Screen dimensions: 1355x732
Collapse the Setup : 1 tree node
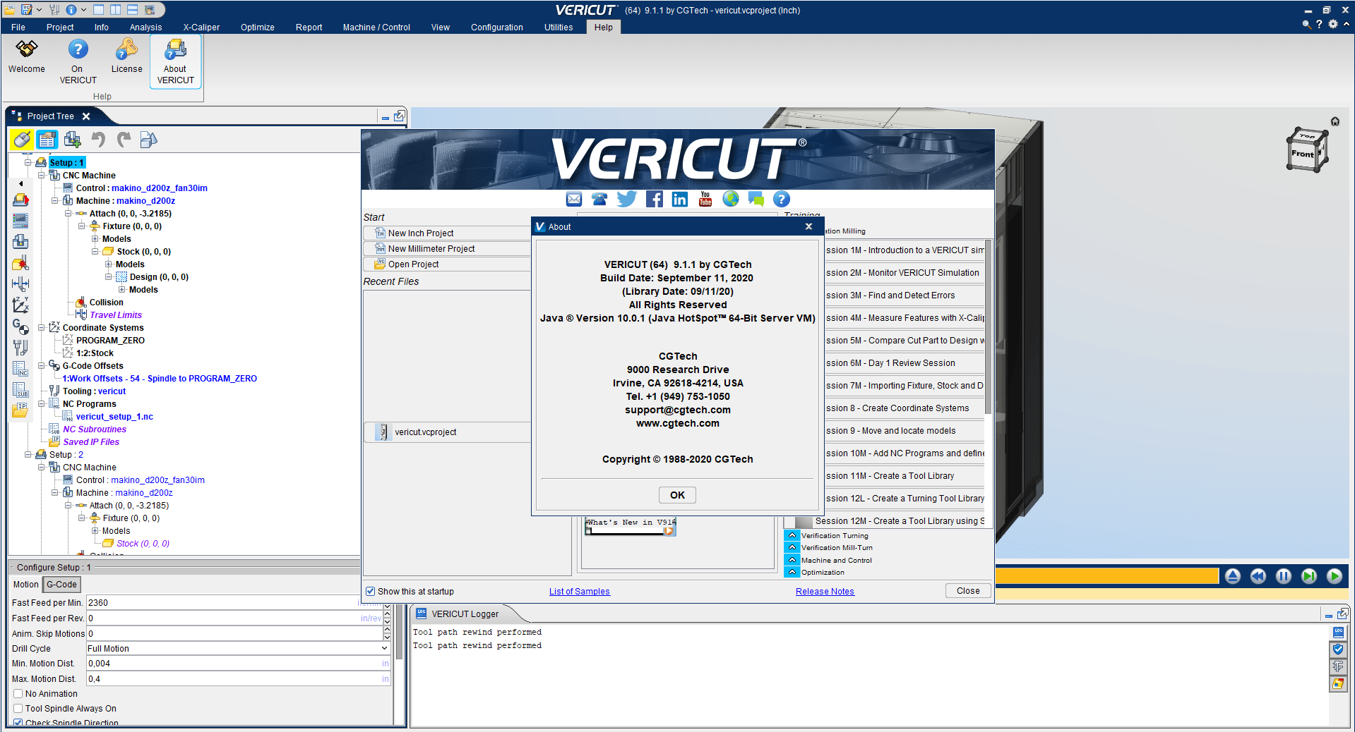28,163
